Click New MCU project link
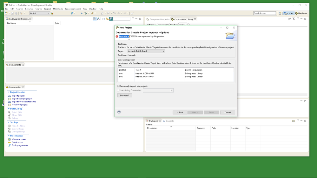Viewport: 317px width, 178px height. [x=19, y=105]
